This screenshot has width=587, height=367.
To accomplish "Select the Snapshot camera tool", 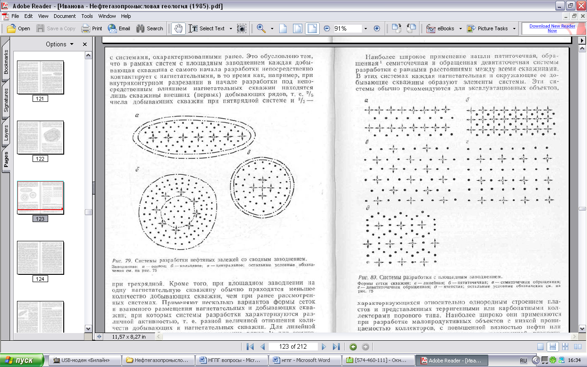I will tap(241, 28).
